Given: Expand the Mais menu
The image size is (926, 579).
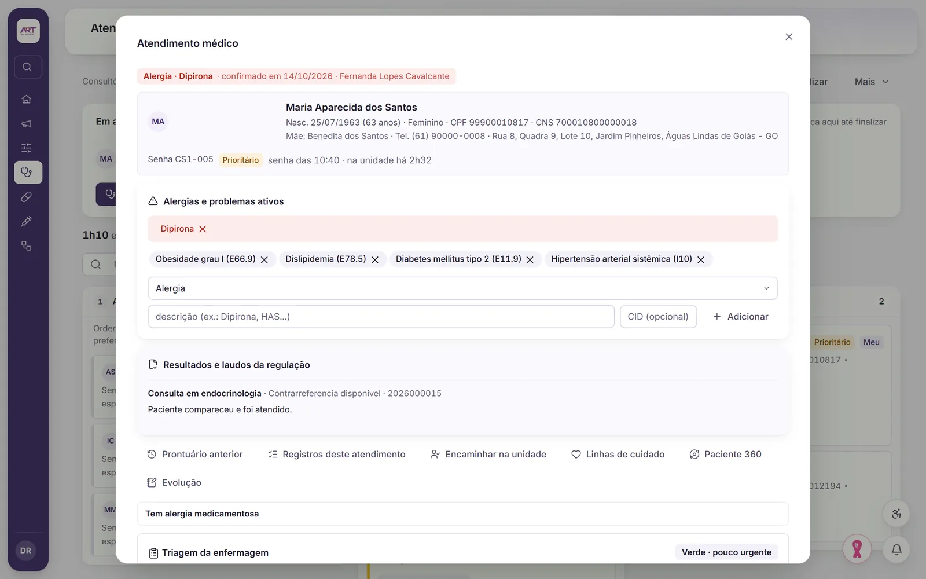Looking at the screenshot, I should 872,82.
